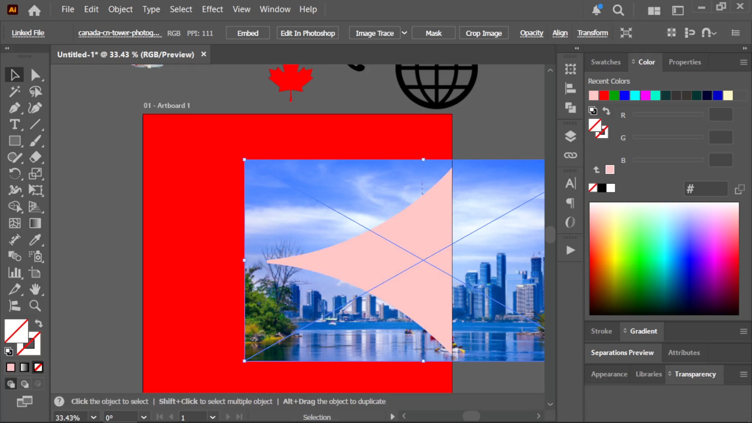Pick the Mesh tool
Viewport: 752px width, 423px height.
point(15,223)
